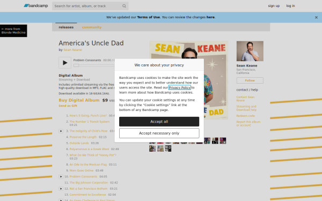Viewport: 322px width, 201px height.
Task: Click Send as Gift
Action: click(68, 106)
